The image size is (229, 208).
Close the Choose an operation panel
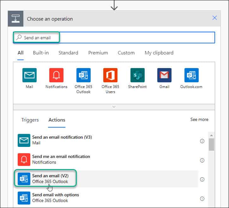(214, 18)
